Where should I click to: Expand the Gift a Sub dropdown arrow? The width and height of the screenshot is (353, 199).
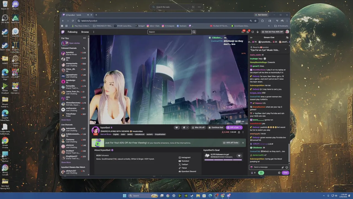click(x=240, y=127)
